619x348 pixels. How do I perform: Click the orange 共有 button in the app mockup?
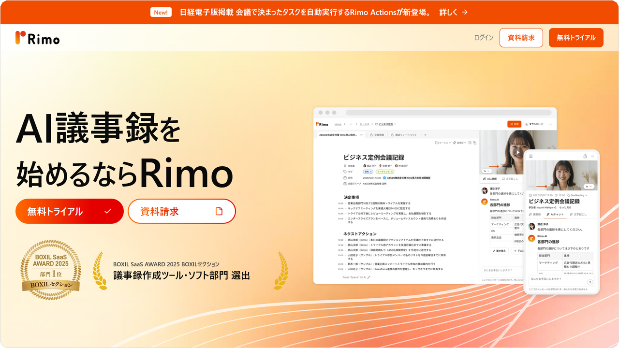click(x=514, y=124)
